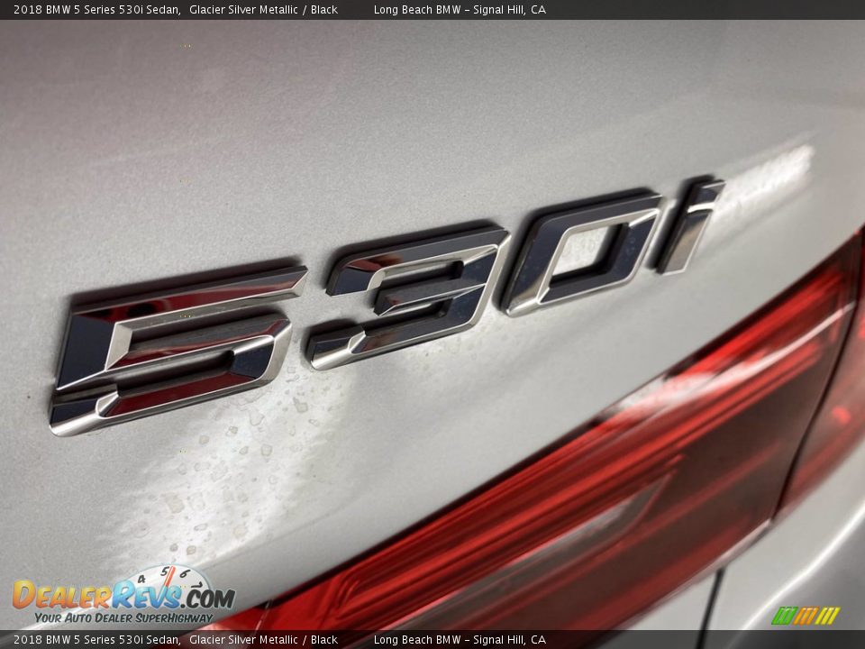This screenshot has height=649, width=865.
Task: Open bottom "Long Beach BMW – Signal Hill, CA" text
Action: (460, 640)
